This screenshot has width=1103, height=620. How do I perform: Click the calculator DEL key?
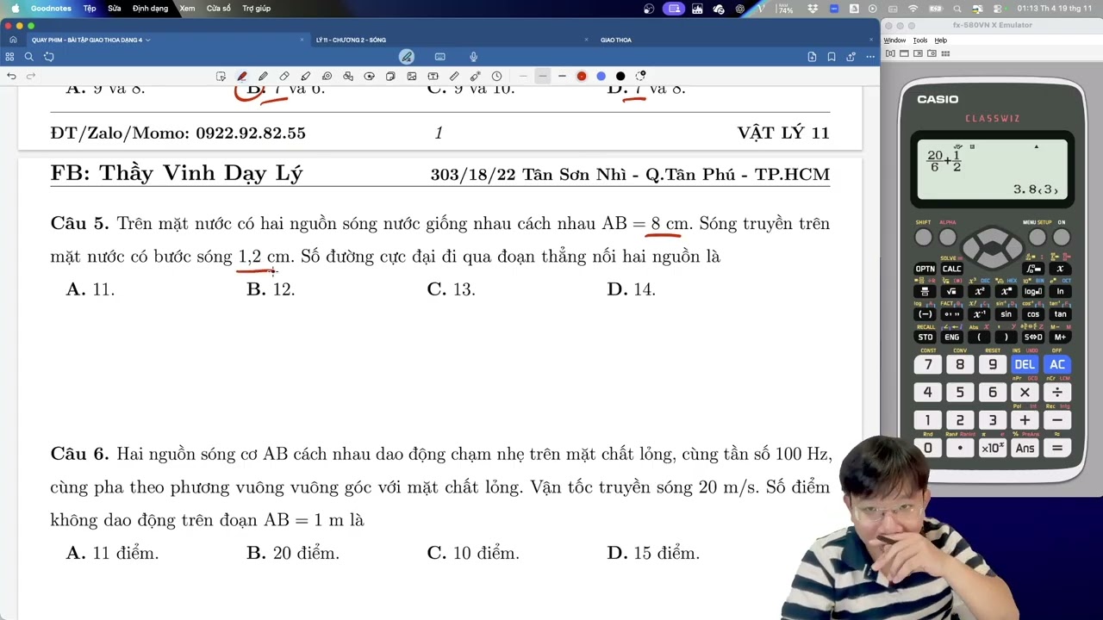(1025, 364)
